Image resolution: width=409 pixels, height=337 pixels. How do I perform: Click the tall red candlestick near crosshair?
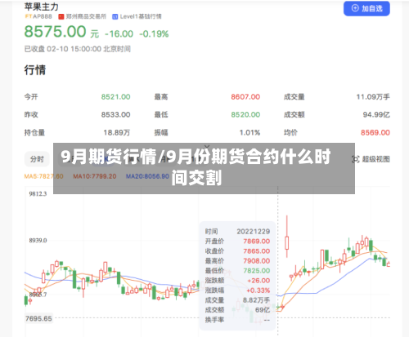pos(287,242)
